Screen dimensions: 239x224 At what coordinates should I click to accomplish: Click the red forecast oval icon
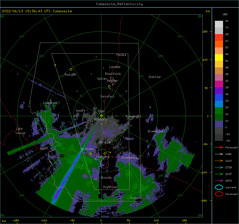[x=219, y=194]
